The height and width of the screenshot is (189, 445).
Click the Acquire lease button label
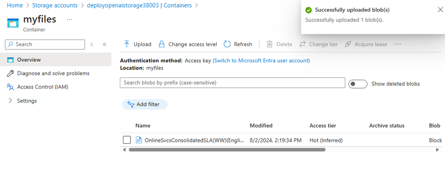tap(371, 44)
